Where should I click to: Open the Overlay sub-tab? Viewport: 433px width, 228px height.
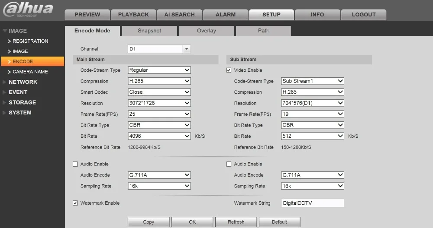pos(207,31)
